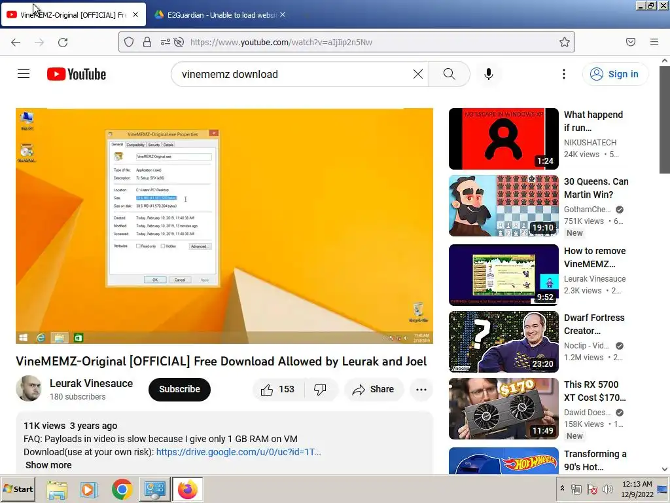Like the video with 153 likes
This screenshot has width=670, height=503.
click(x=278, y=389)
